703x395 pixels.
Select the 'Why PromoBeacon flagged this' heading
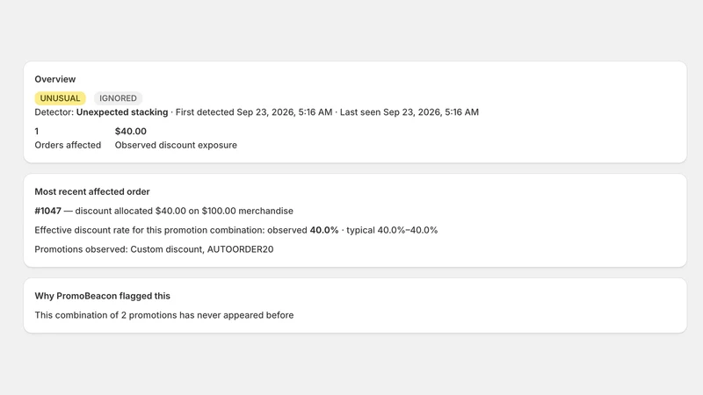click(102, 296)
